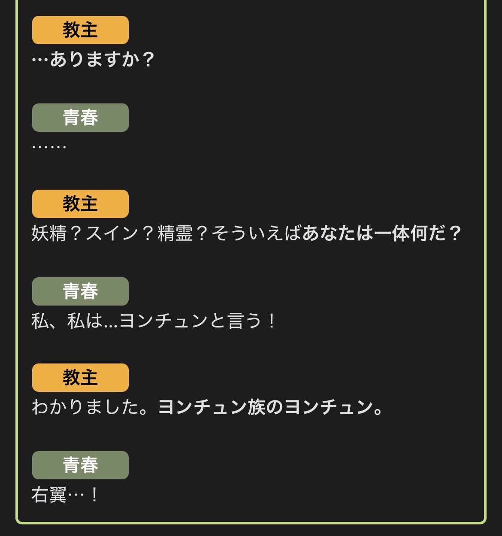
Task: Click the 青春 label above 私、私は
Action: click(80, 291)
